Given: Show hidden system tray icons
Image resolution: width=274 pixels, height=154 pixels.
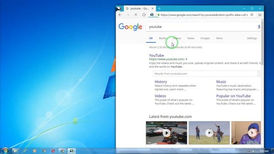Looking at the screenshot, I should coord(244,151).
